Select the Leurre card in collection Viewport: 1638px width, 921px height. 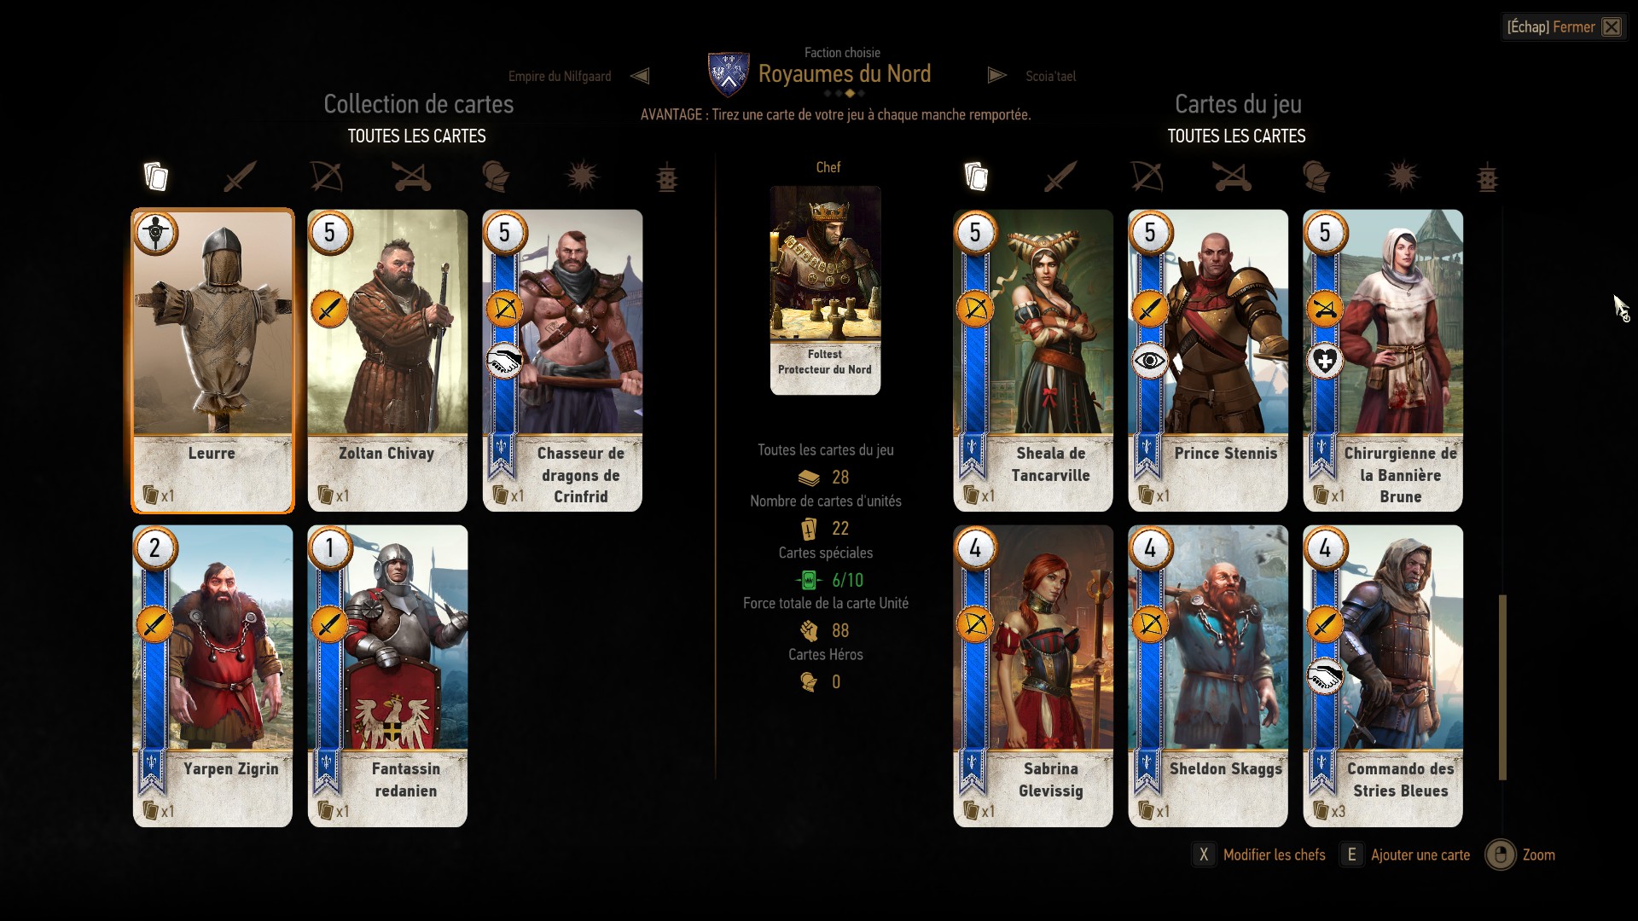(x=212, y=361)
